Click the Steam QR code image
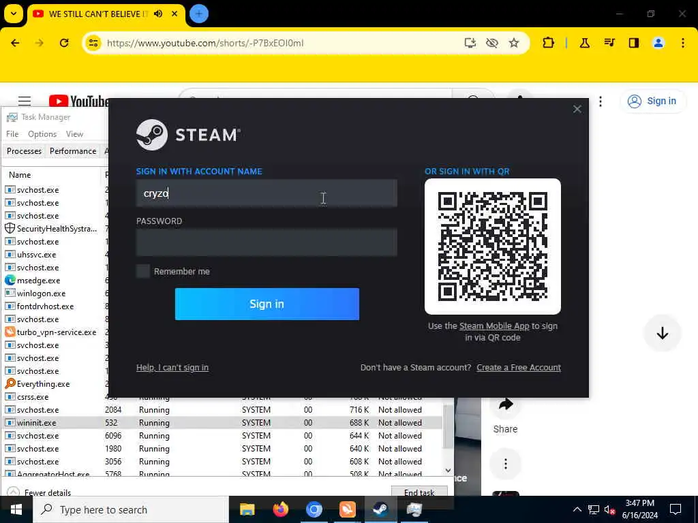The width and height of the screenshot is (698, 523). (492, 247)
